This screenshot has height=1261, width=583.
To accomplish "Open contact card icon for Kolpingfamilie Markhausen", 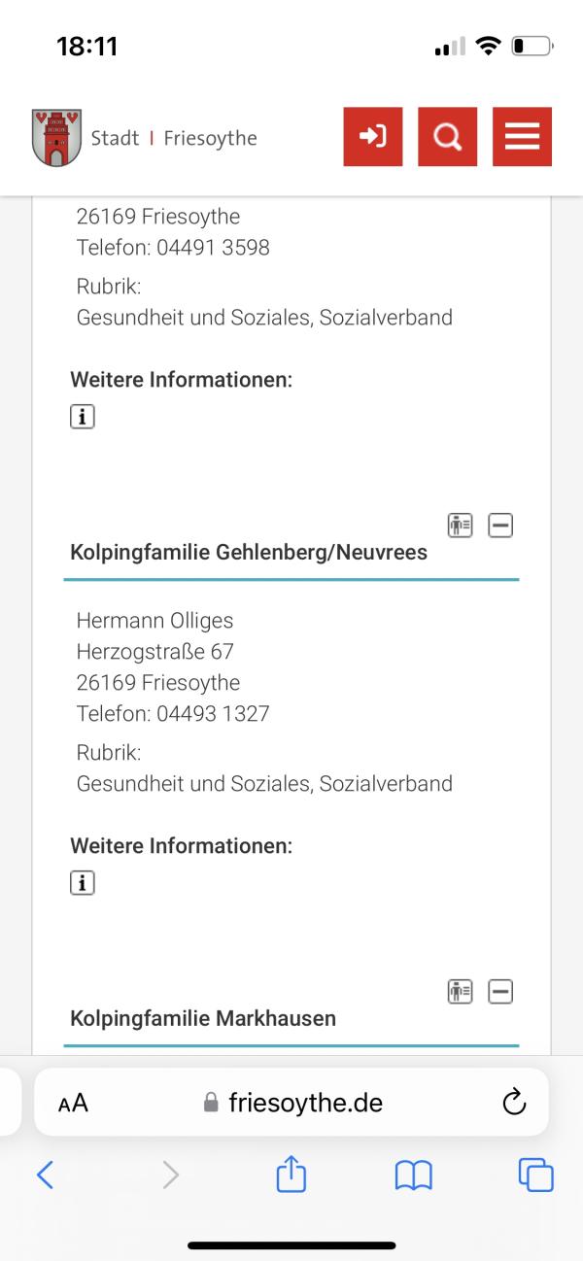I will point(460,992).
